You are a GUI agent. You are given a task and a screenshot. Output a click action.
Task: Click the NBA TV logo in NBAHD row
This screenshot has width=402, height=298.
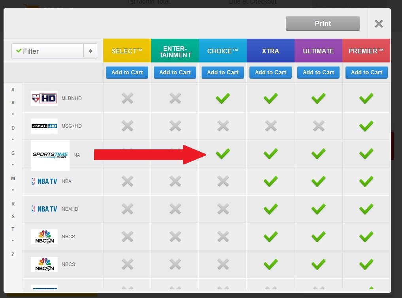[x=44, y=209]
